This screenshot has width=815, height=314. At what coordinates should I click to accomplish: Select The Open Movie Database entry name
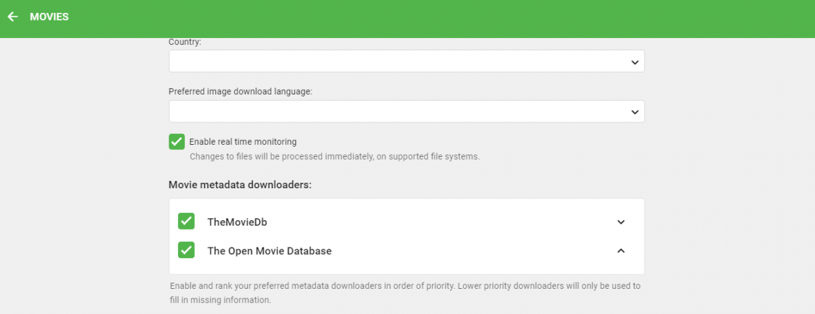[269, 251]
